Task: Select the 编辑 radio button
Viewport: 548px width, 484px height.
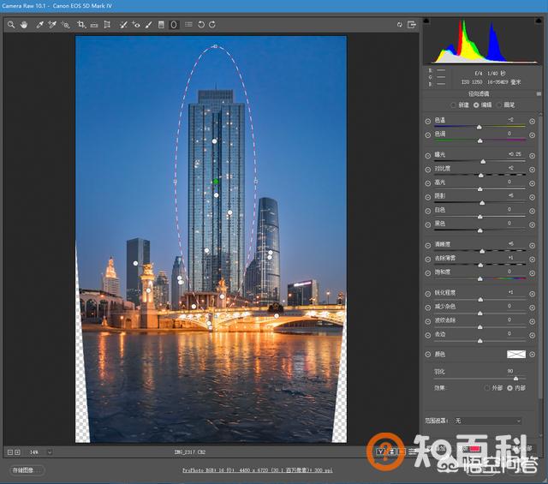Action: click(476, 105)
